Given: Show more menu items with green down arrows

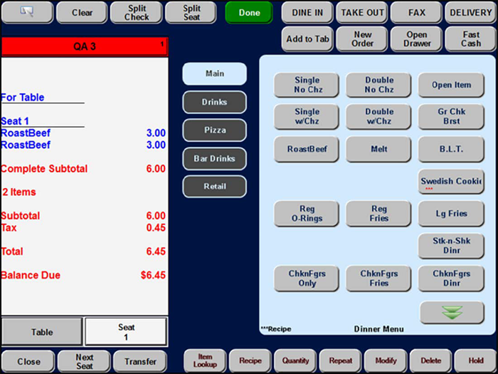Looking at the screenshot, I should [452, 313].
